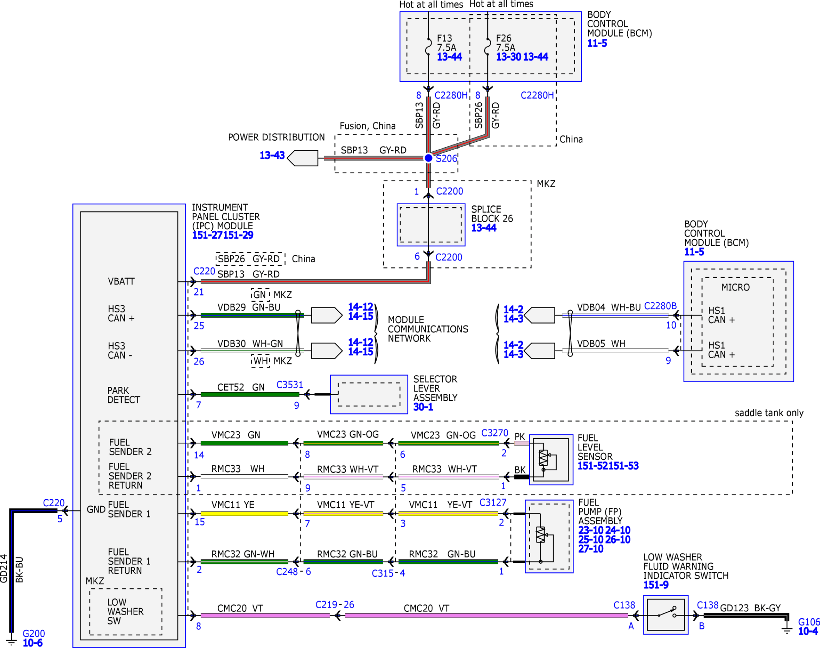
Task: Open the 13-30 reference beside fuse F26
Action: (x=508, y=57)
